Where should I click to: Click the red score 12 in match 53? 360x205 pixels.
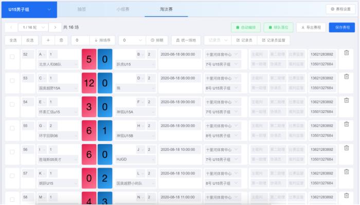(89, 83)
